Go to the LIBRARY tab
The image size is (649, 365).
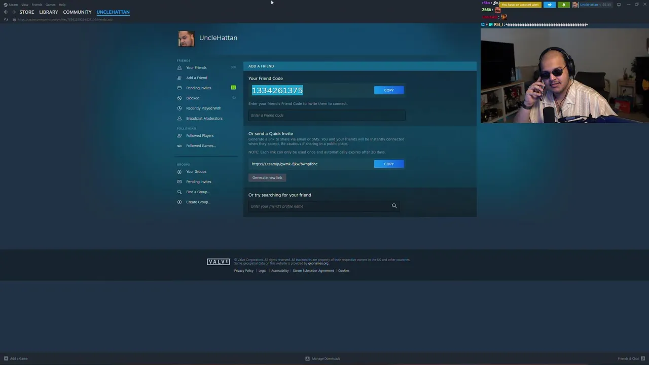coord(49,12)
